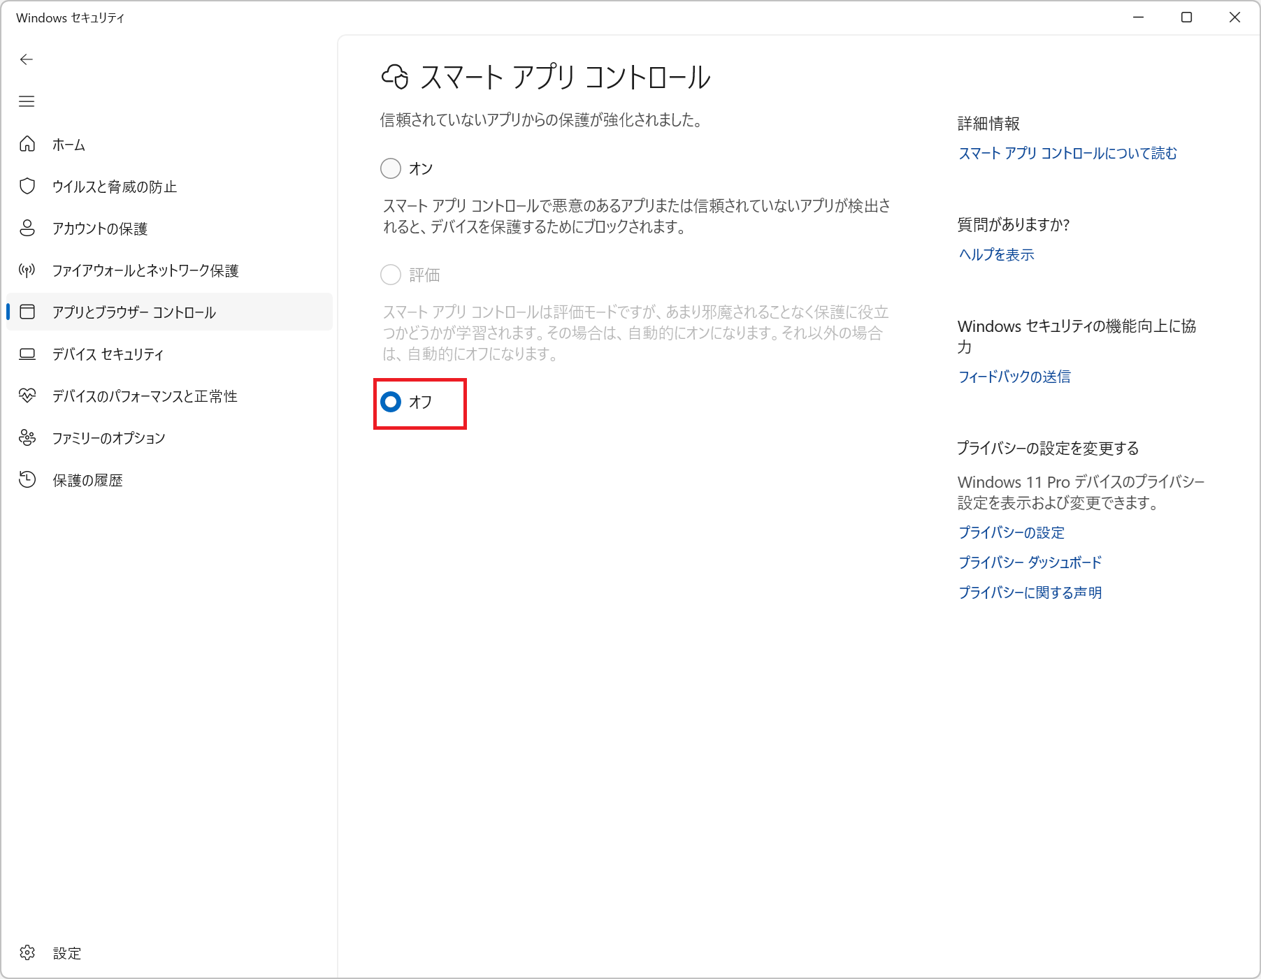Open device performance and health heart icon
The width and height of the screenshot is (1261, 979).
coord(27,396)
